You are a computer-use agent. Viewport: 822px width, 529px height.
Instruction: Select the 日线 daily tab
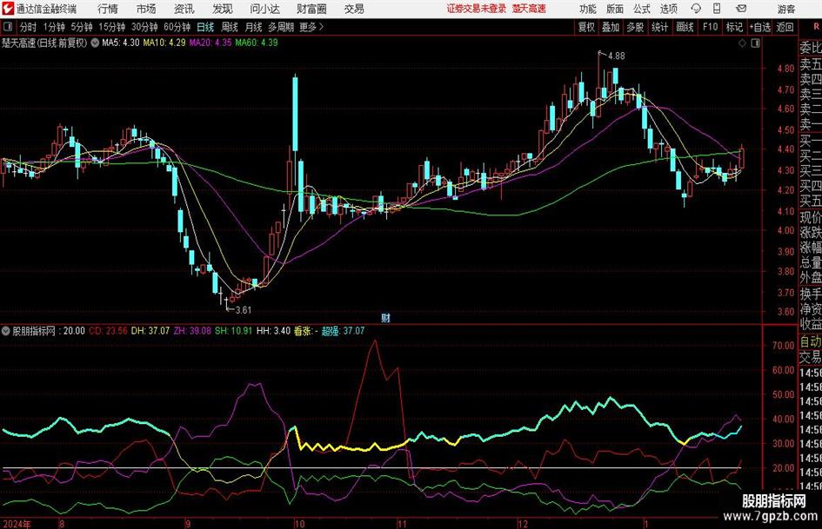[x=205, y=27]
